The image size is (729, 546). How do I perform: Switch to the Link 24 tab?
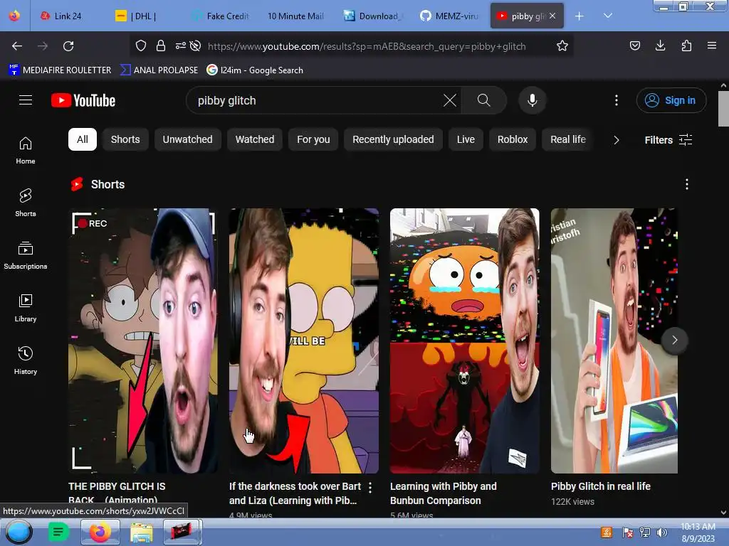coord(61,16)
